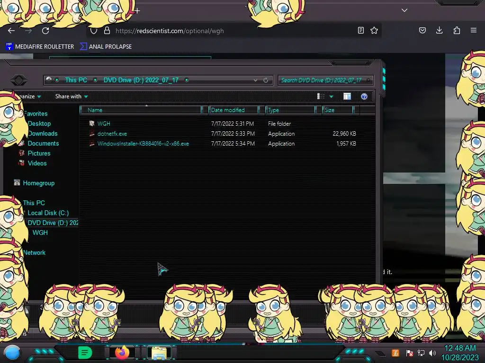The image size is (485, 363).
Task: Open the shield tracking protection icon
Action: click(x=94, y=31)
